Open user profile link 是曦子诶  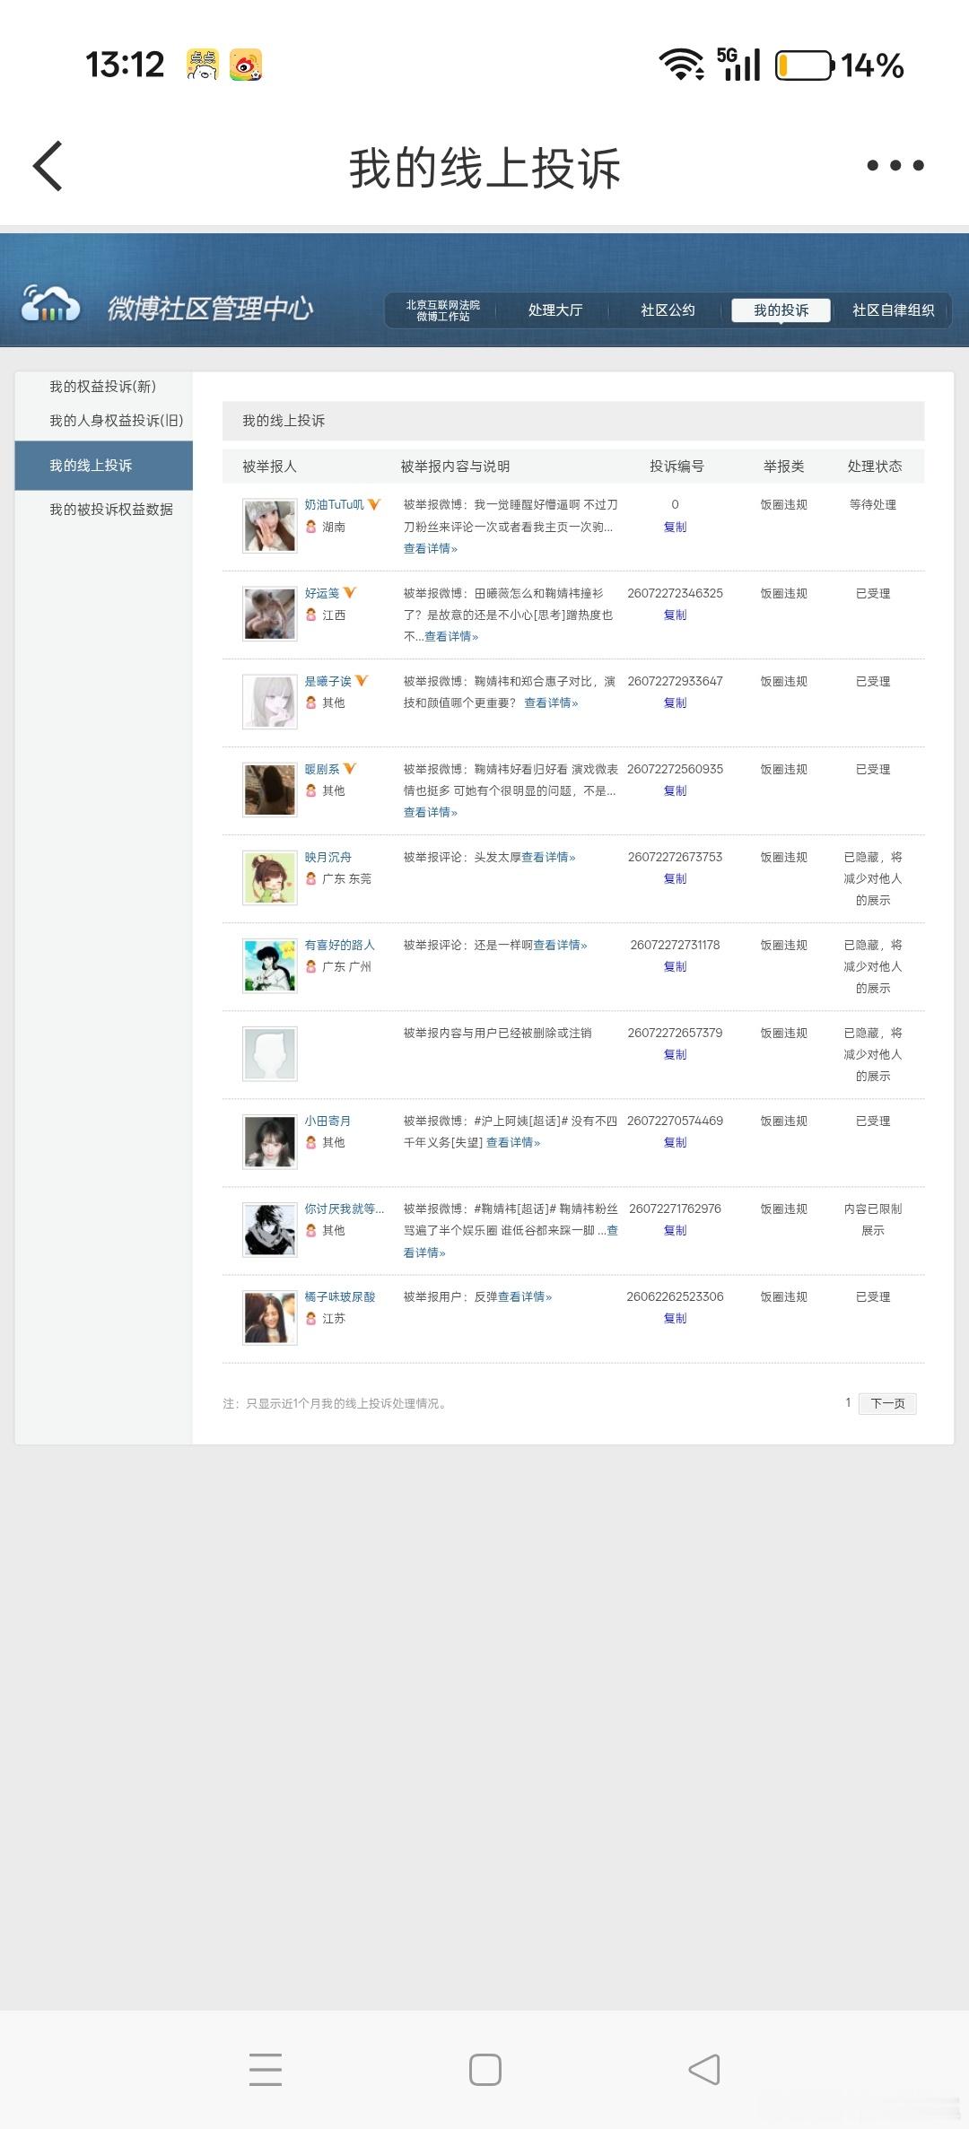tap(327, 680)
